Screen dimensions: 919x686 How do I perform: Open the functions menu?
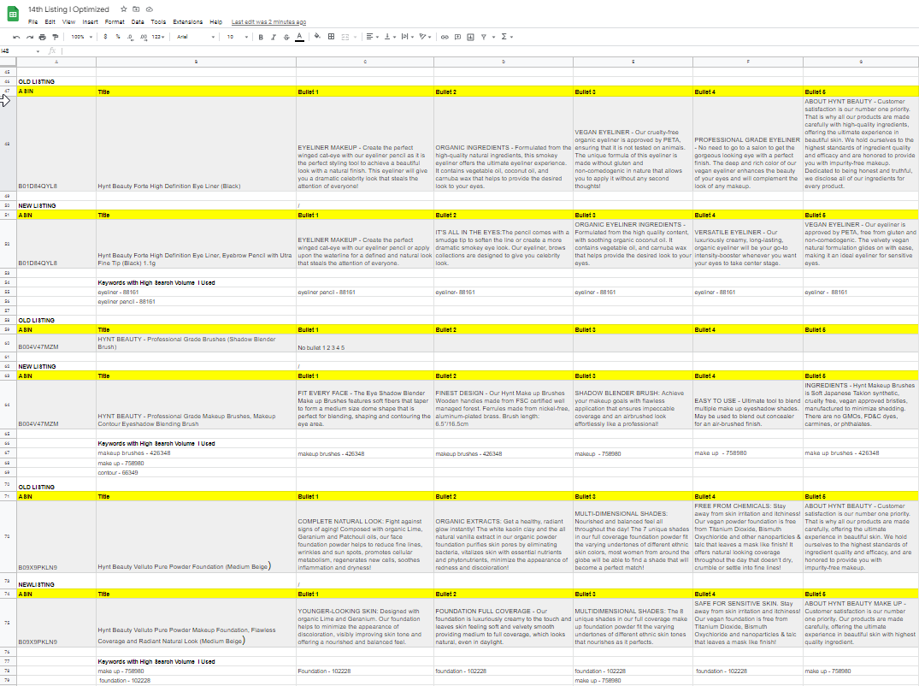[506, 37]
